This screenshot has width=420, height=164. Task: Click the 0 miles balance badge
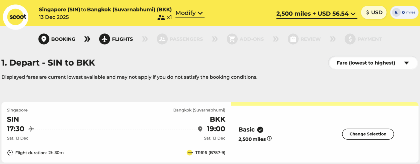(x=404, y=12)
